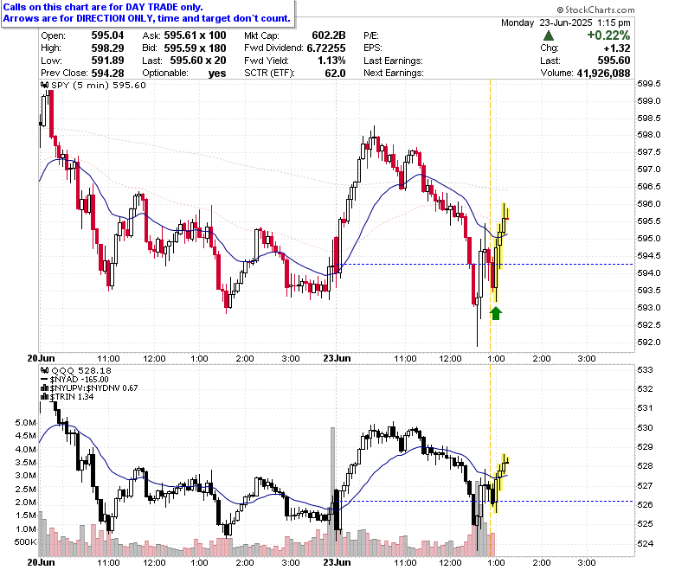Click the SPY (5 min) 595.60 label
675x570 pixels.
[x=99, y=85]
